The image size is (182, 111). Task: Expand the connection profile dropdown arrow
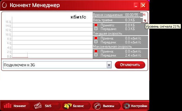point(109,65)
